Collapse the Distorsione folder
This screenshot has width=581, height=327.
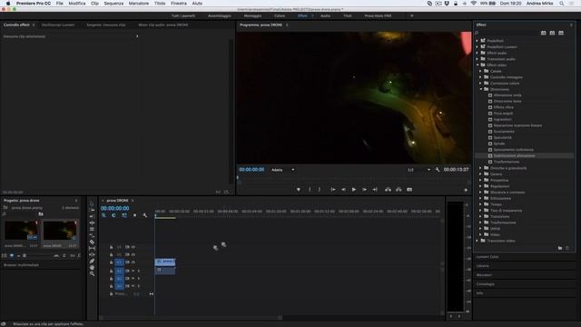[x=481, y=89]
